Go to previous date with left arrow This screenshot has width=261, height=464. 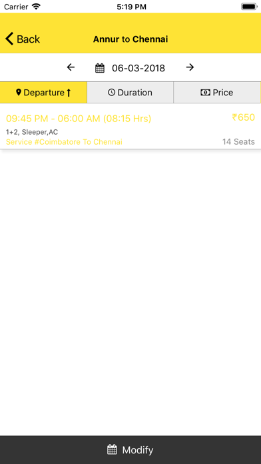[x=71, y=67]
